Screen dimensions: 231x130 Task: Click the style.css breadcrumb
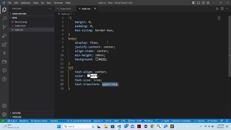tap(65, 14)
